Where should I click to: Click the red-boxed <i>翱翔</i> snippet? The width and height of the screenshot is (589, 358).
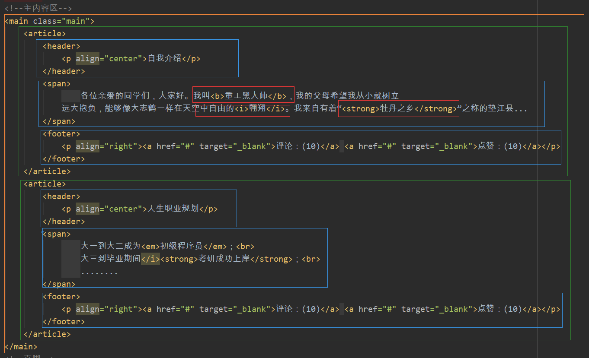click(259, 109)
